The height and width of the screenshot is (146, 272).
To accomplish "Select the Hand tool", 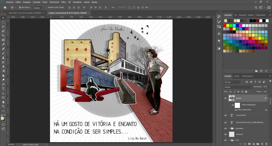I will pos(3,102).
